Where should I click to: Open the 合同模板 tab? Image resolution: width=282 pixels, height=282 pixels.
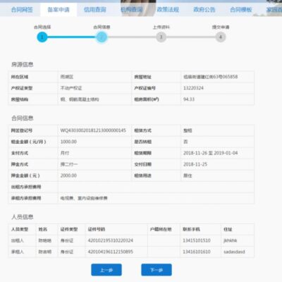pos(240,10)
